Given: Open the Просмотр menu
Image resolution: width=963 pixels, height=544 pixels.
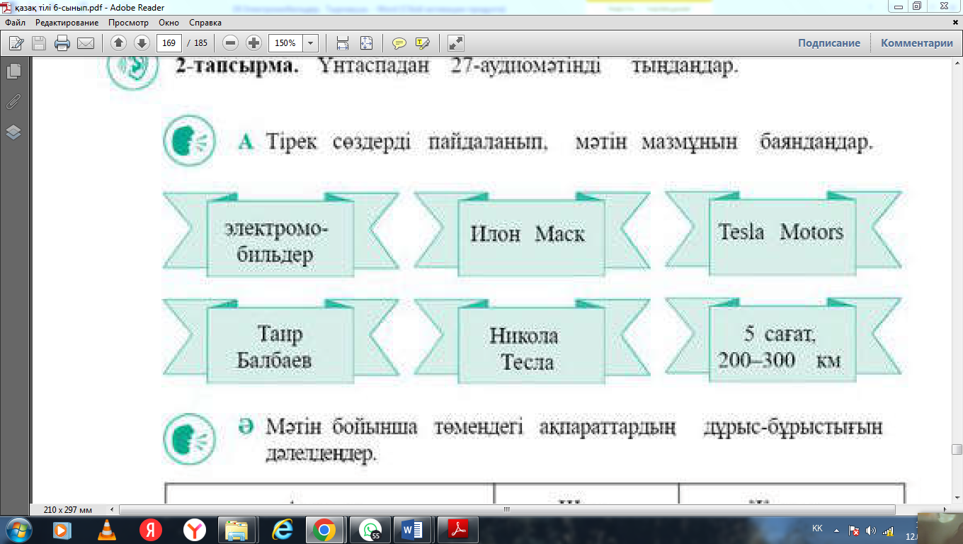Looking at the screenshot, I should (x=128, y=23).
